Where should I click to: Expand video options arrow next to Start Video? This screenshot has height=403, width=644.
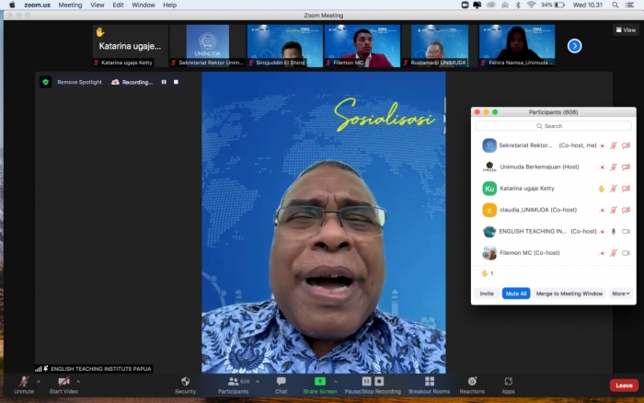tap(78, 382)
